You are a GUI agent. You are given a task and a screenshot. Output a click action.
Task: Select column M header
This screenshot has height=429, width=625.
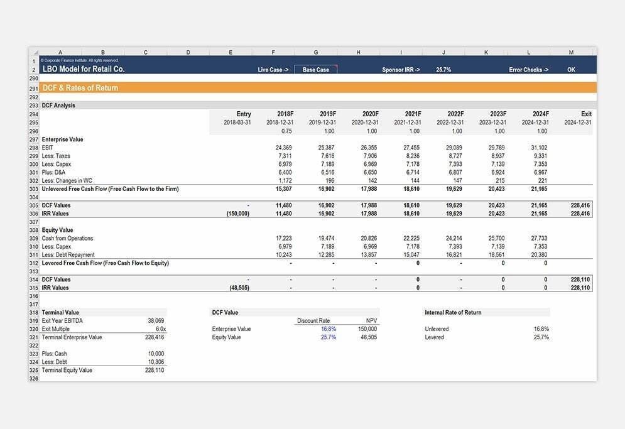571,52
